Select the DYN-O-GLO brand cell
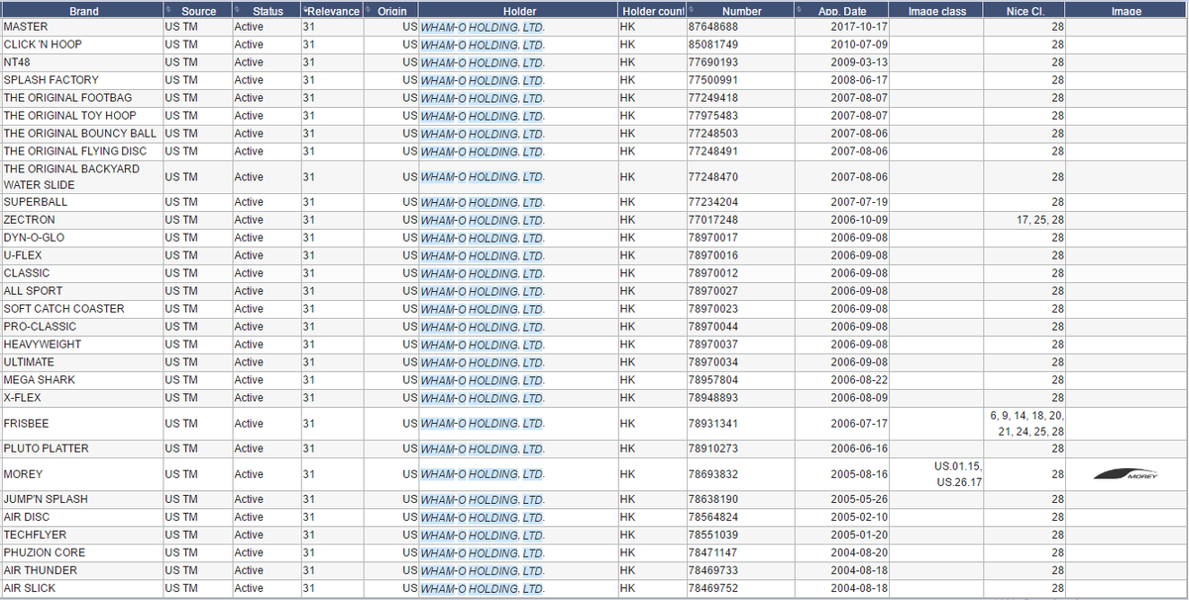Screen dimensions: 1189x600 (82, 238)
